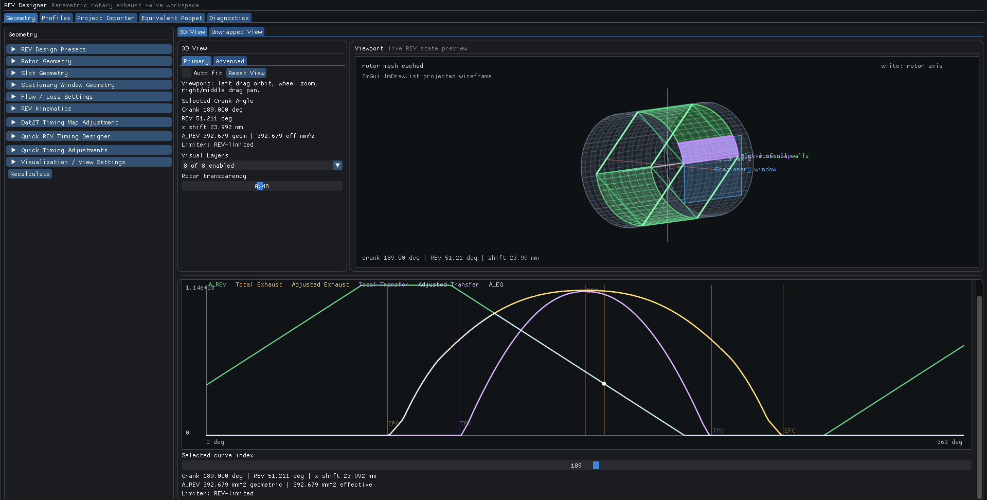Select the Unwrapped View tab
Viewport: 987px width, 500px height.
coord(237,32)
